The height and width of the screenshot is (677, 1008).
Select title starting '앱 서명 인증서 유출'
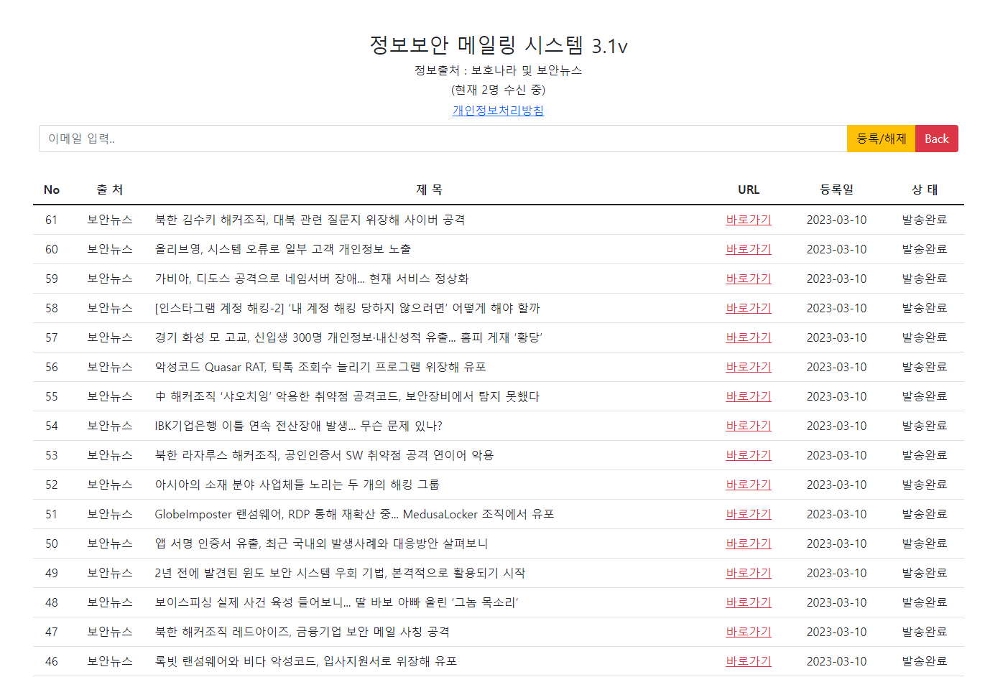[x=321, y=543]
